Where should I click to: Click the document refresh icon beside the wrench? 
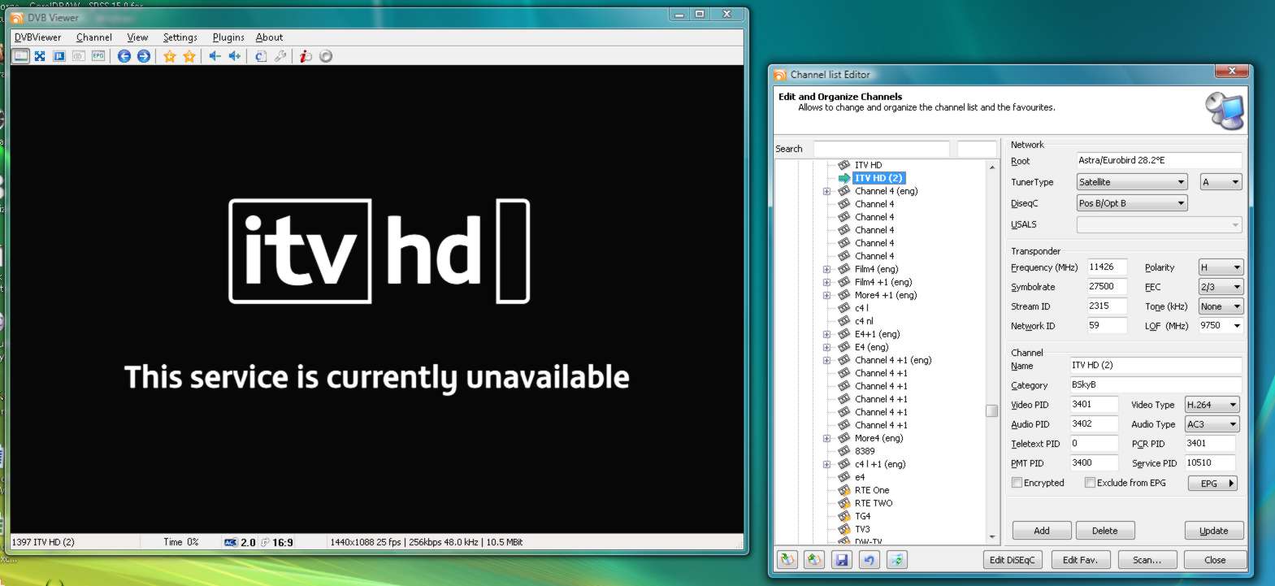point(261,56)
